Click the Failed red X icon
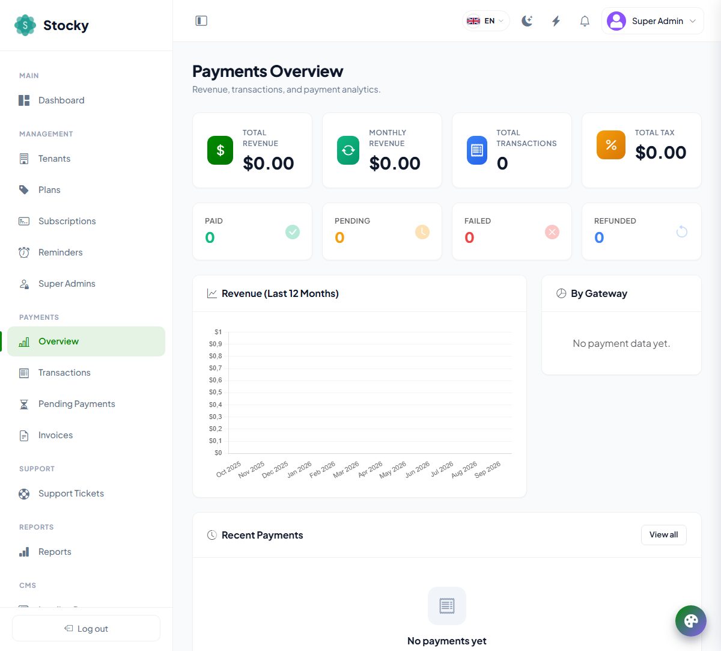This screenshot has height=651, width=721. tap(552, 231)
